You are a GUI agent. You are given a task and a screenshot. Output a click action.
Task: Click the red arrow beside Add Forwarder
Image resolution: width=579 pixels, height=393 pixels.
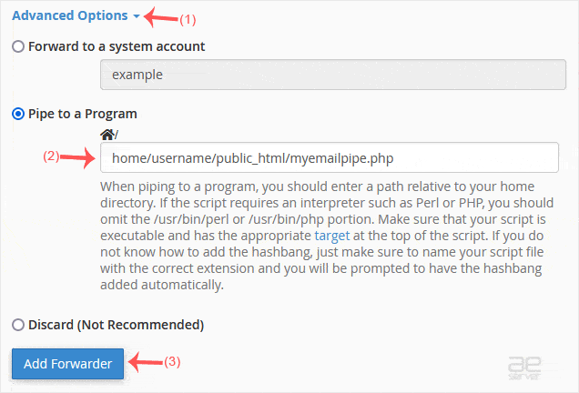[x=144, y=362]
